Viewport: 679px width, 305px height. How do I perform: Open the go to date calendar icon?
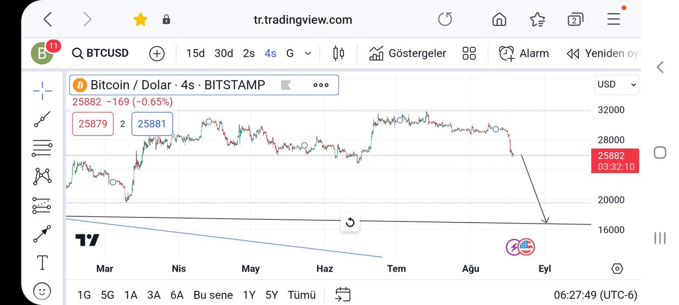pos(343,294)
